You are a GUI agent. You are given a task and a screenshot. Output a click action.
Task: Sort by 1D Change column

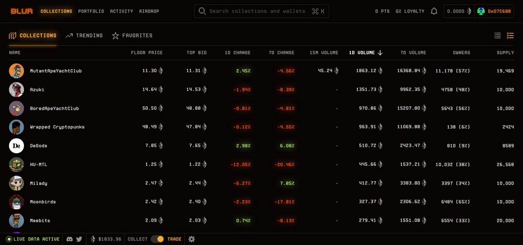[x=238, y=53]
